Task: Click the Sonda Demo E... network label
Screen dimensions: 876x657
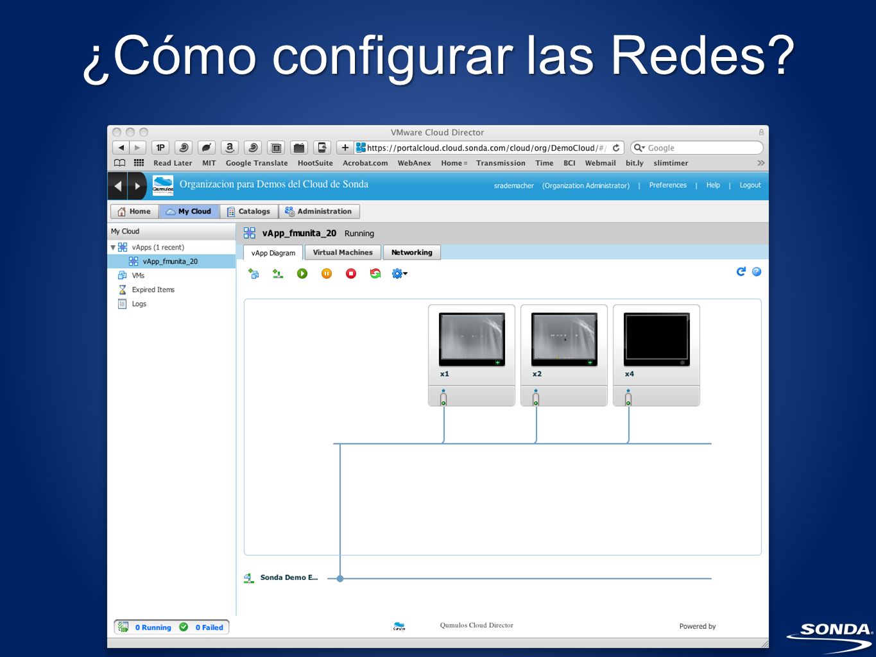Action: click(x=289, y=577)
